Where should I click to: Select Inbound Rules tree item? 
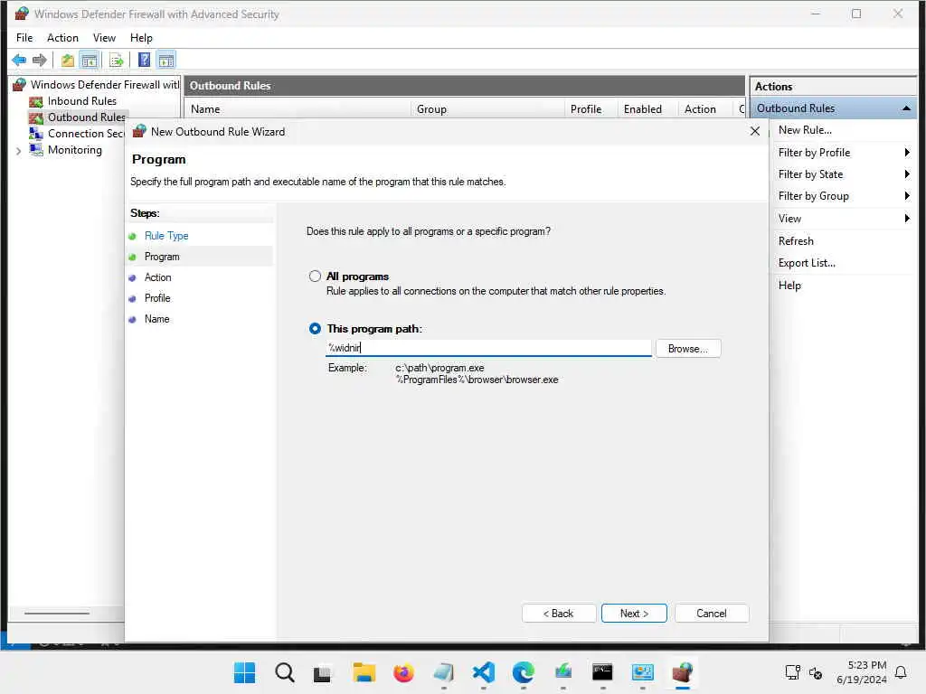click(81, 101)
